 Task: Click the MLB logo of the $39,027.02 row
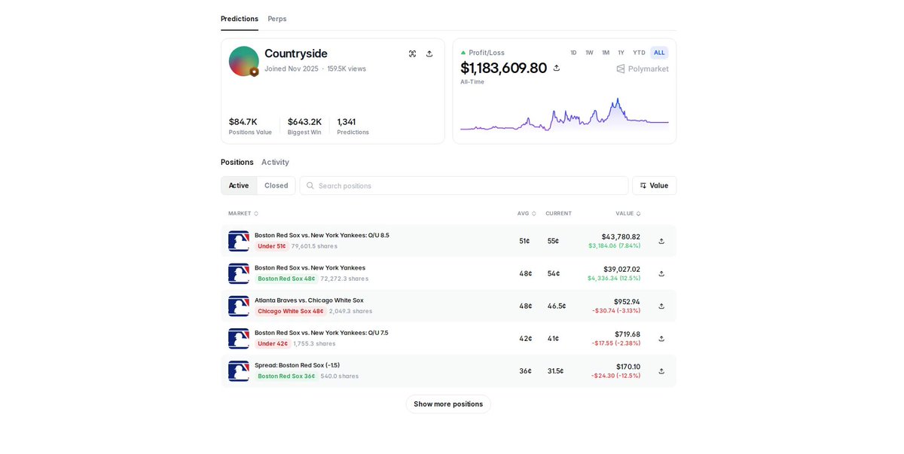(239, 273)
